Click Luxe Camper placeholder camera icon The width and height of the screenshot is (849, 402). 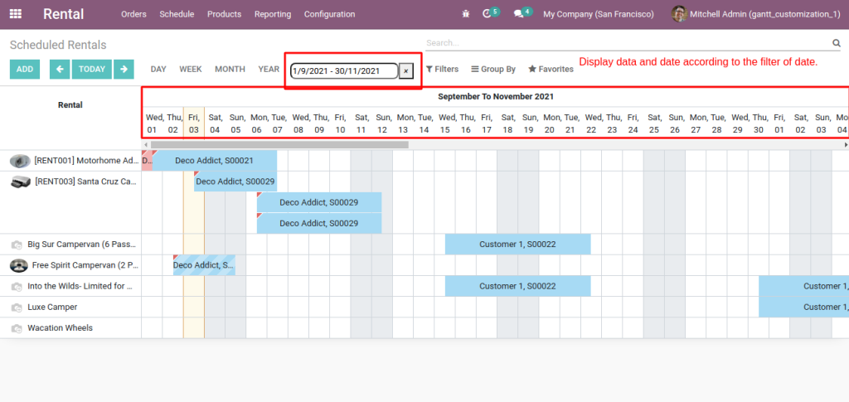coord(17,308)
